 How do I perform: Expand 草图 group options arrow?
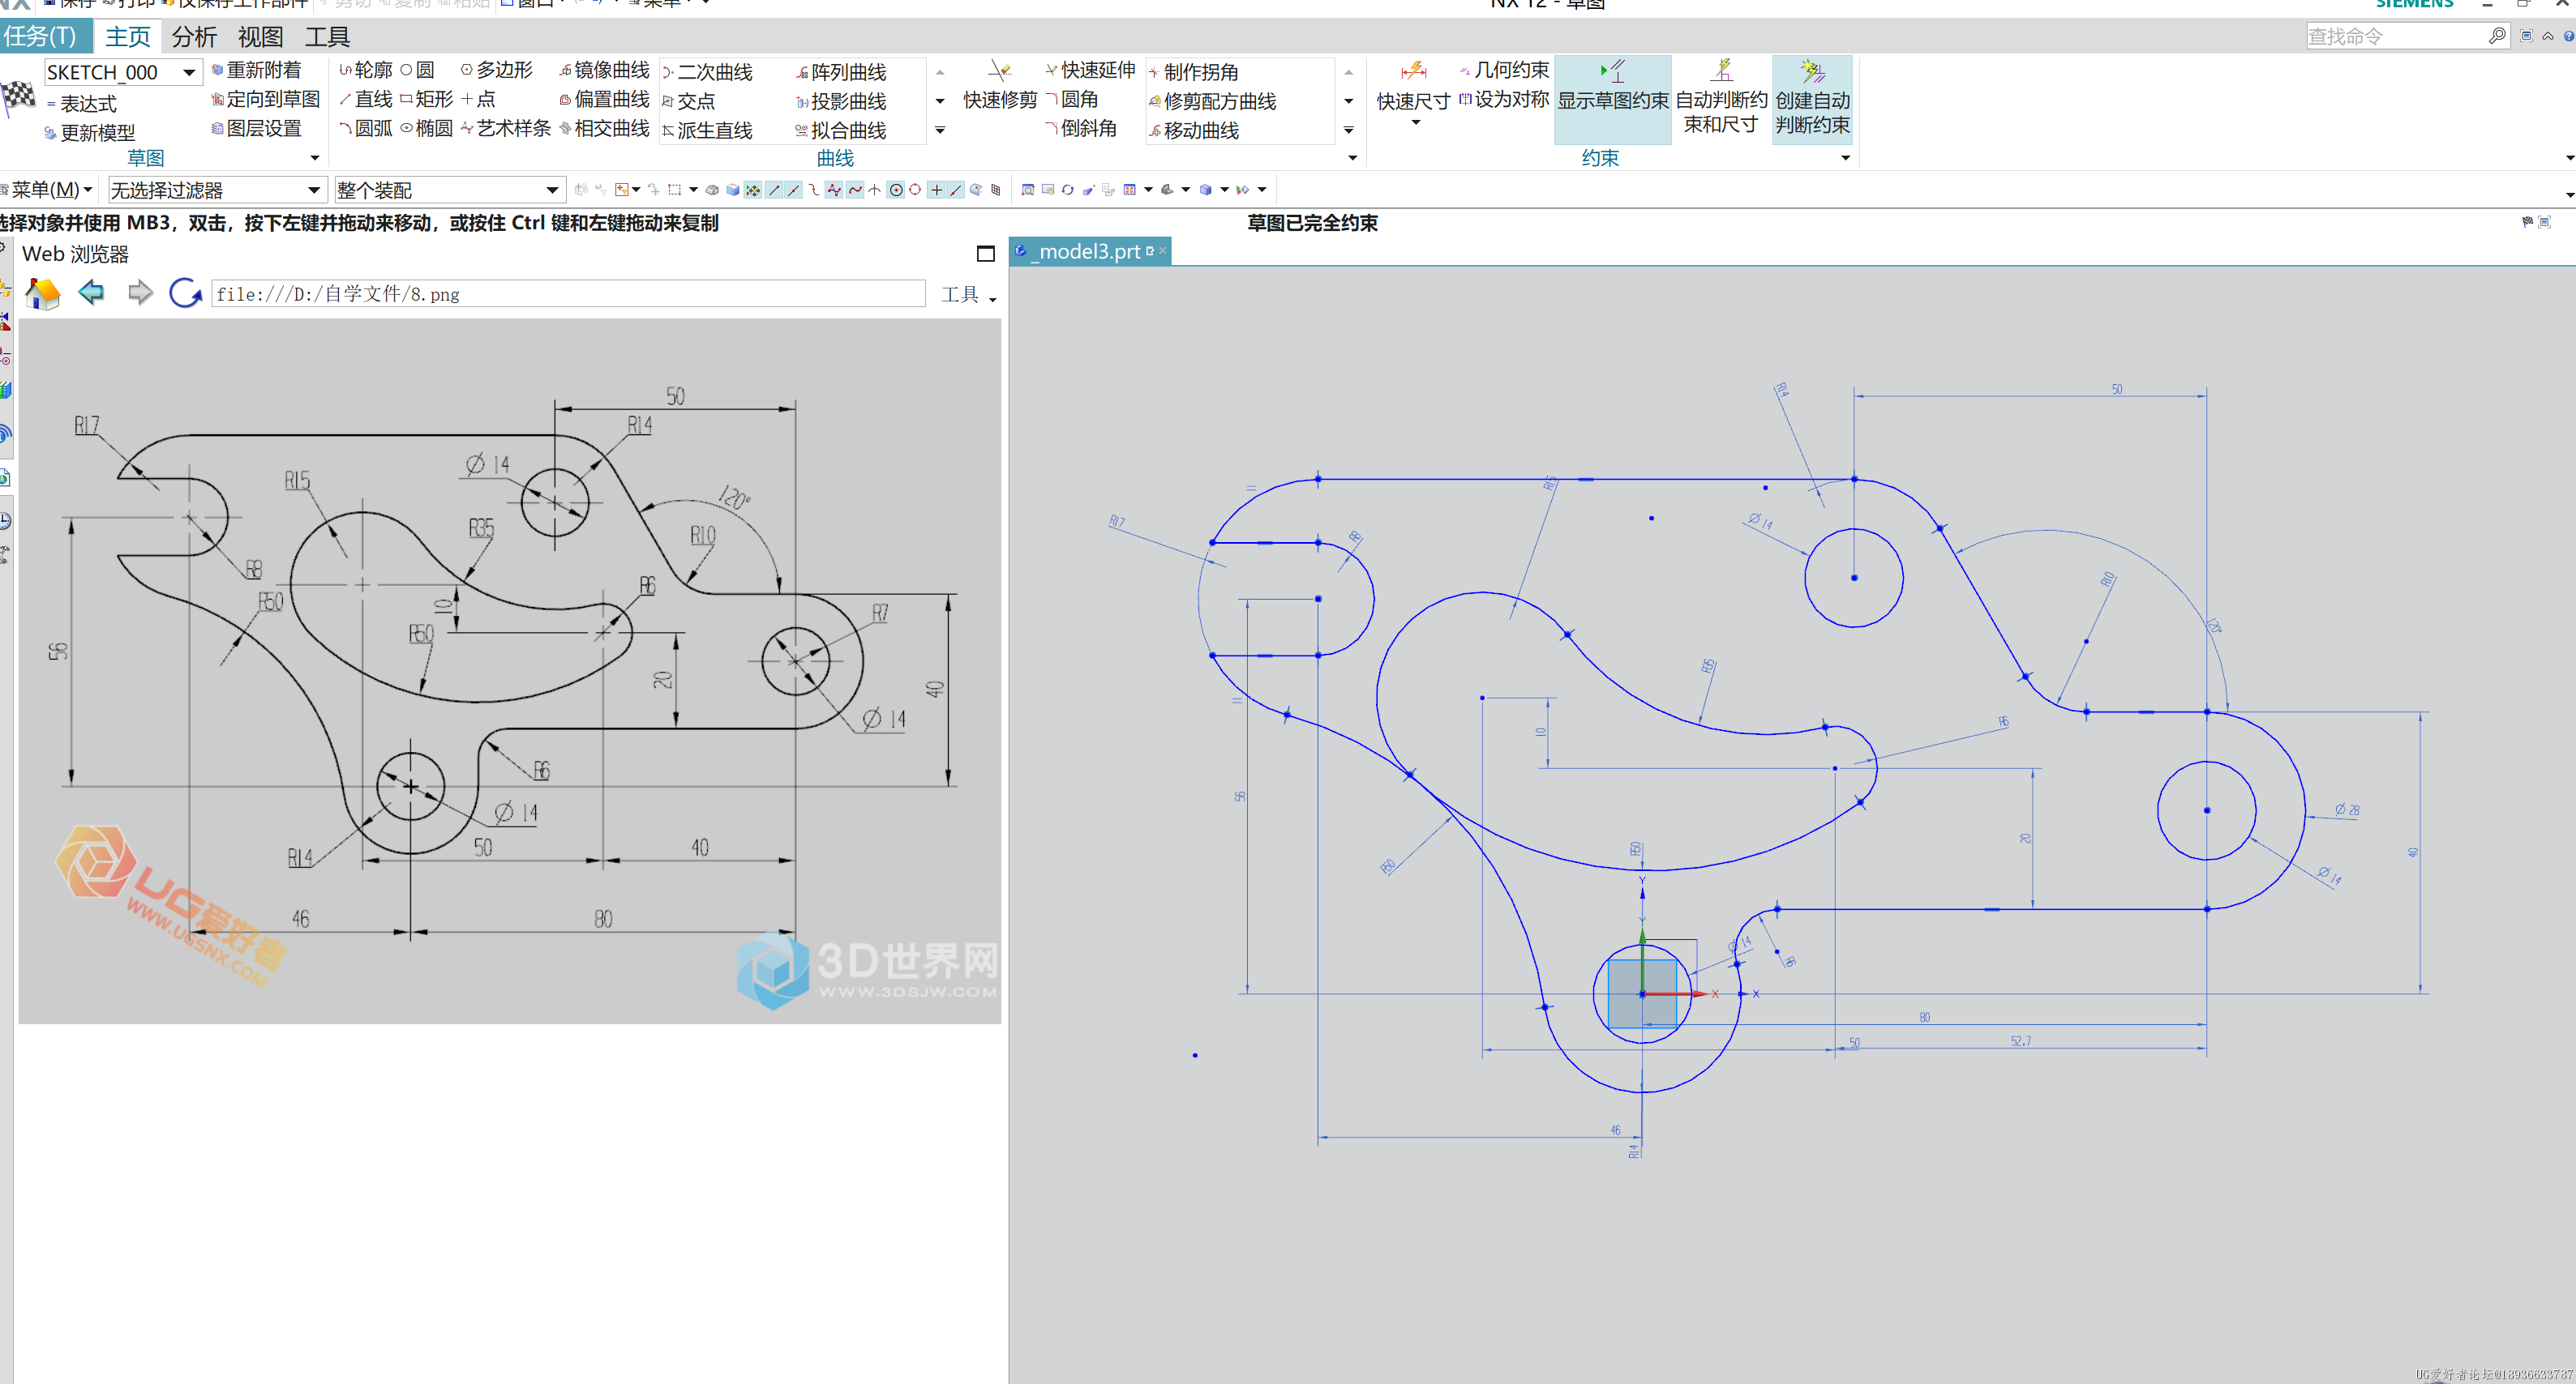[x=315, y=158]
